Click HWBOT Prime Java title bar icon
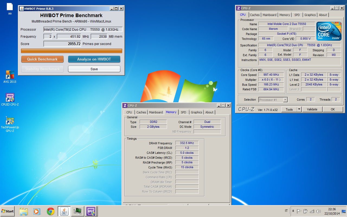 (21, 8)
